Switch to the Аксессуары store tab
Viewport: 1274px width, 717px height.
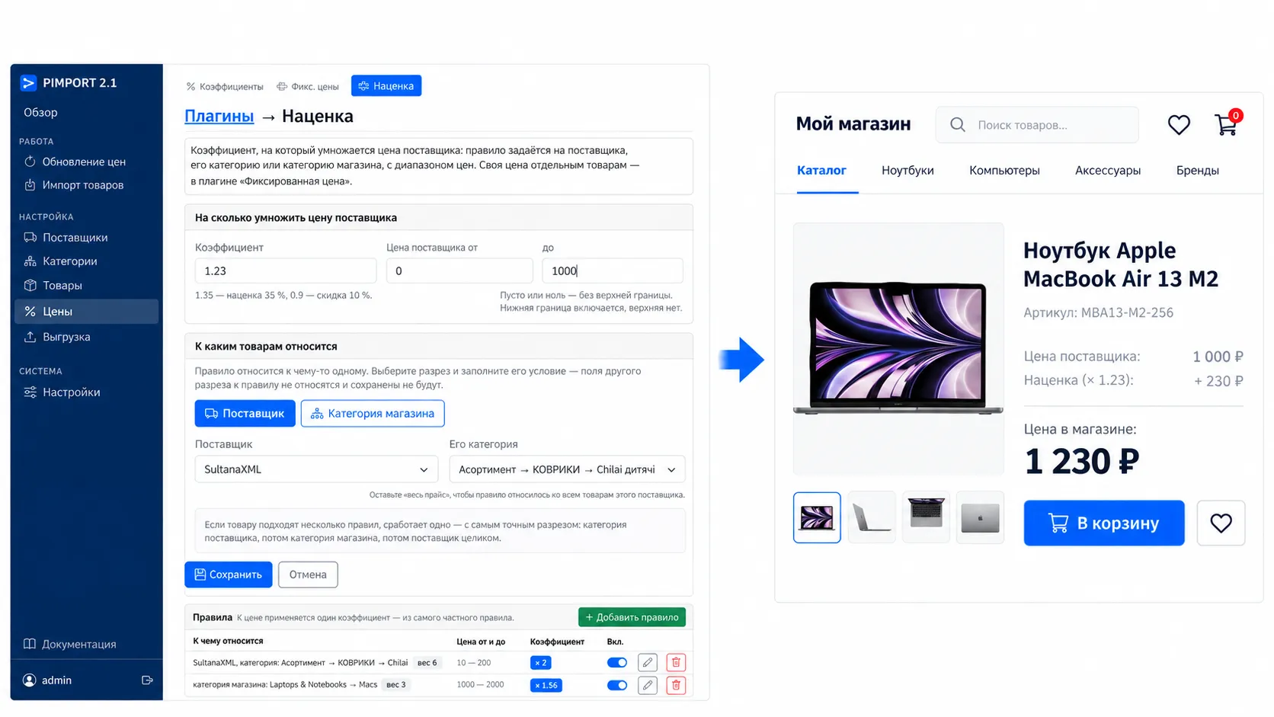click(x=1108, y=171)
